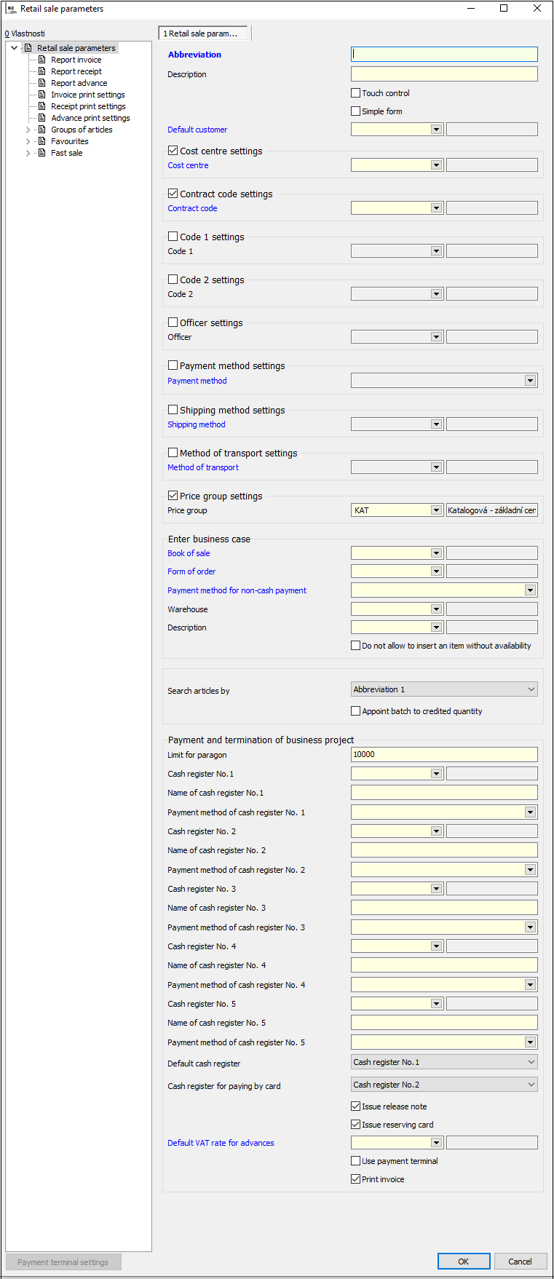Click the Fast sale tree icon
This screenshot has width=554, height=1279.
(x=42, y=153)
